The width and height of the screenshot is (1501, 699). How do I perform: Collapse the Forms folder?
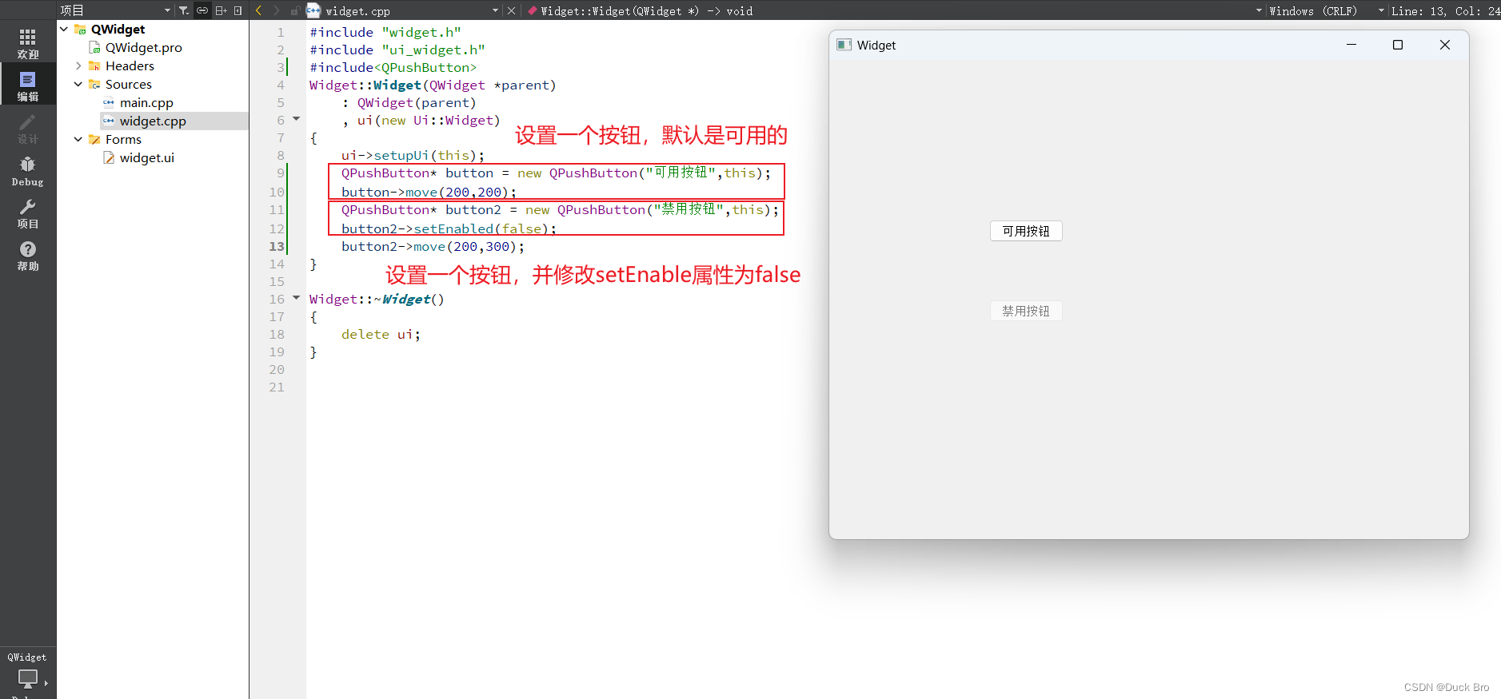coord(78,139)
